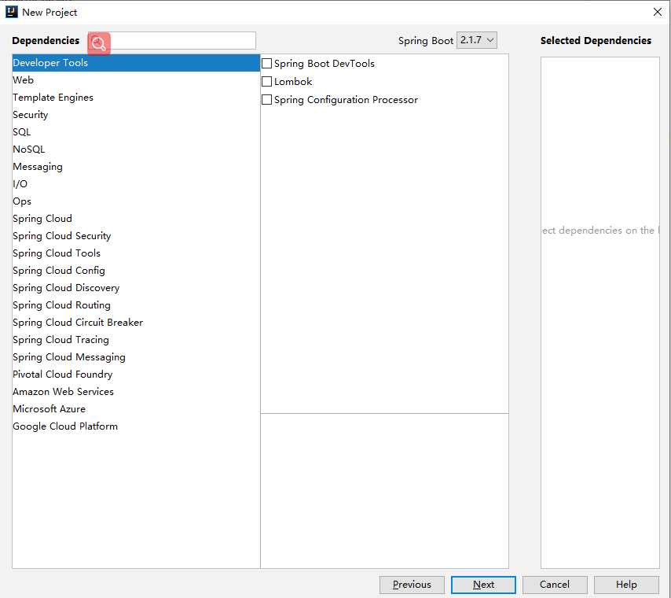The height and width of the screenshot is (598, 671).
Task: Select Spring Cloud Circuit Breaker category
Action: (136, 323)
